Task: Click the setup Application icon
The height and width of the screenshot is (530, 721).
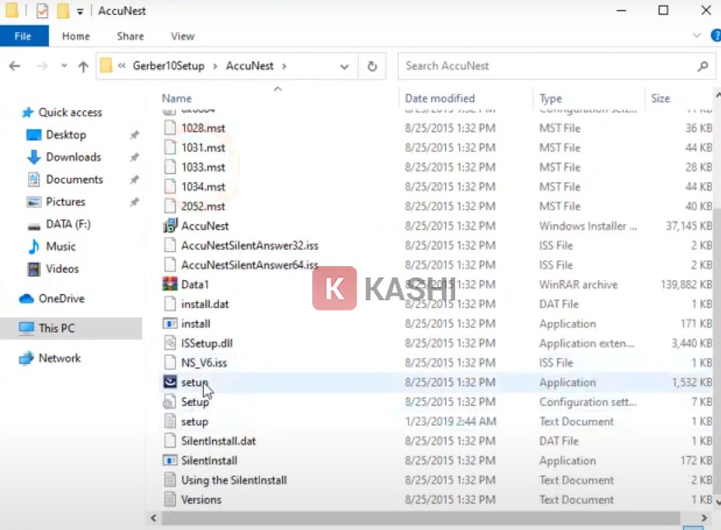Action: click(170, 382)
